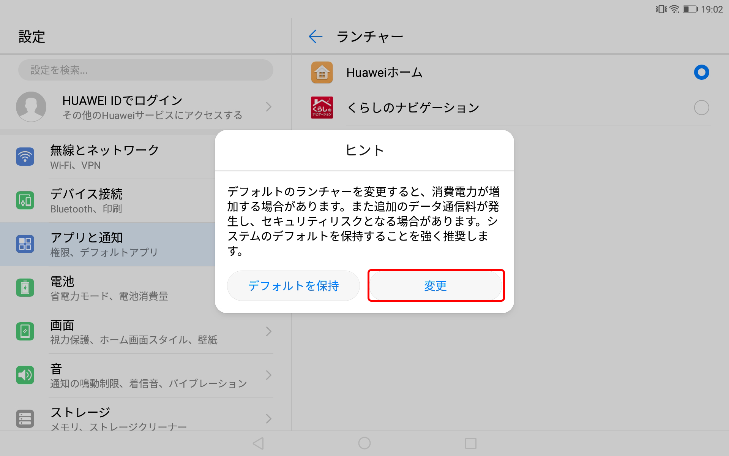Tap the ストレージ storage icon

[x=25, y=419]
